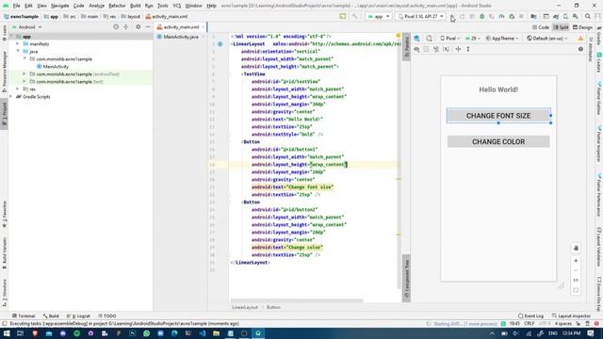Open the TODO tool window

point(106,316)
